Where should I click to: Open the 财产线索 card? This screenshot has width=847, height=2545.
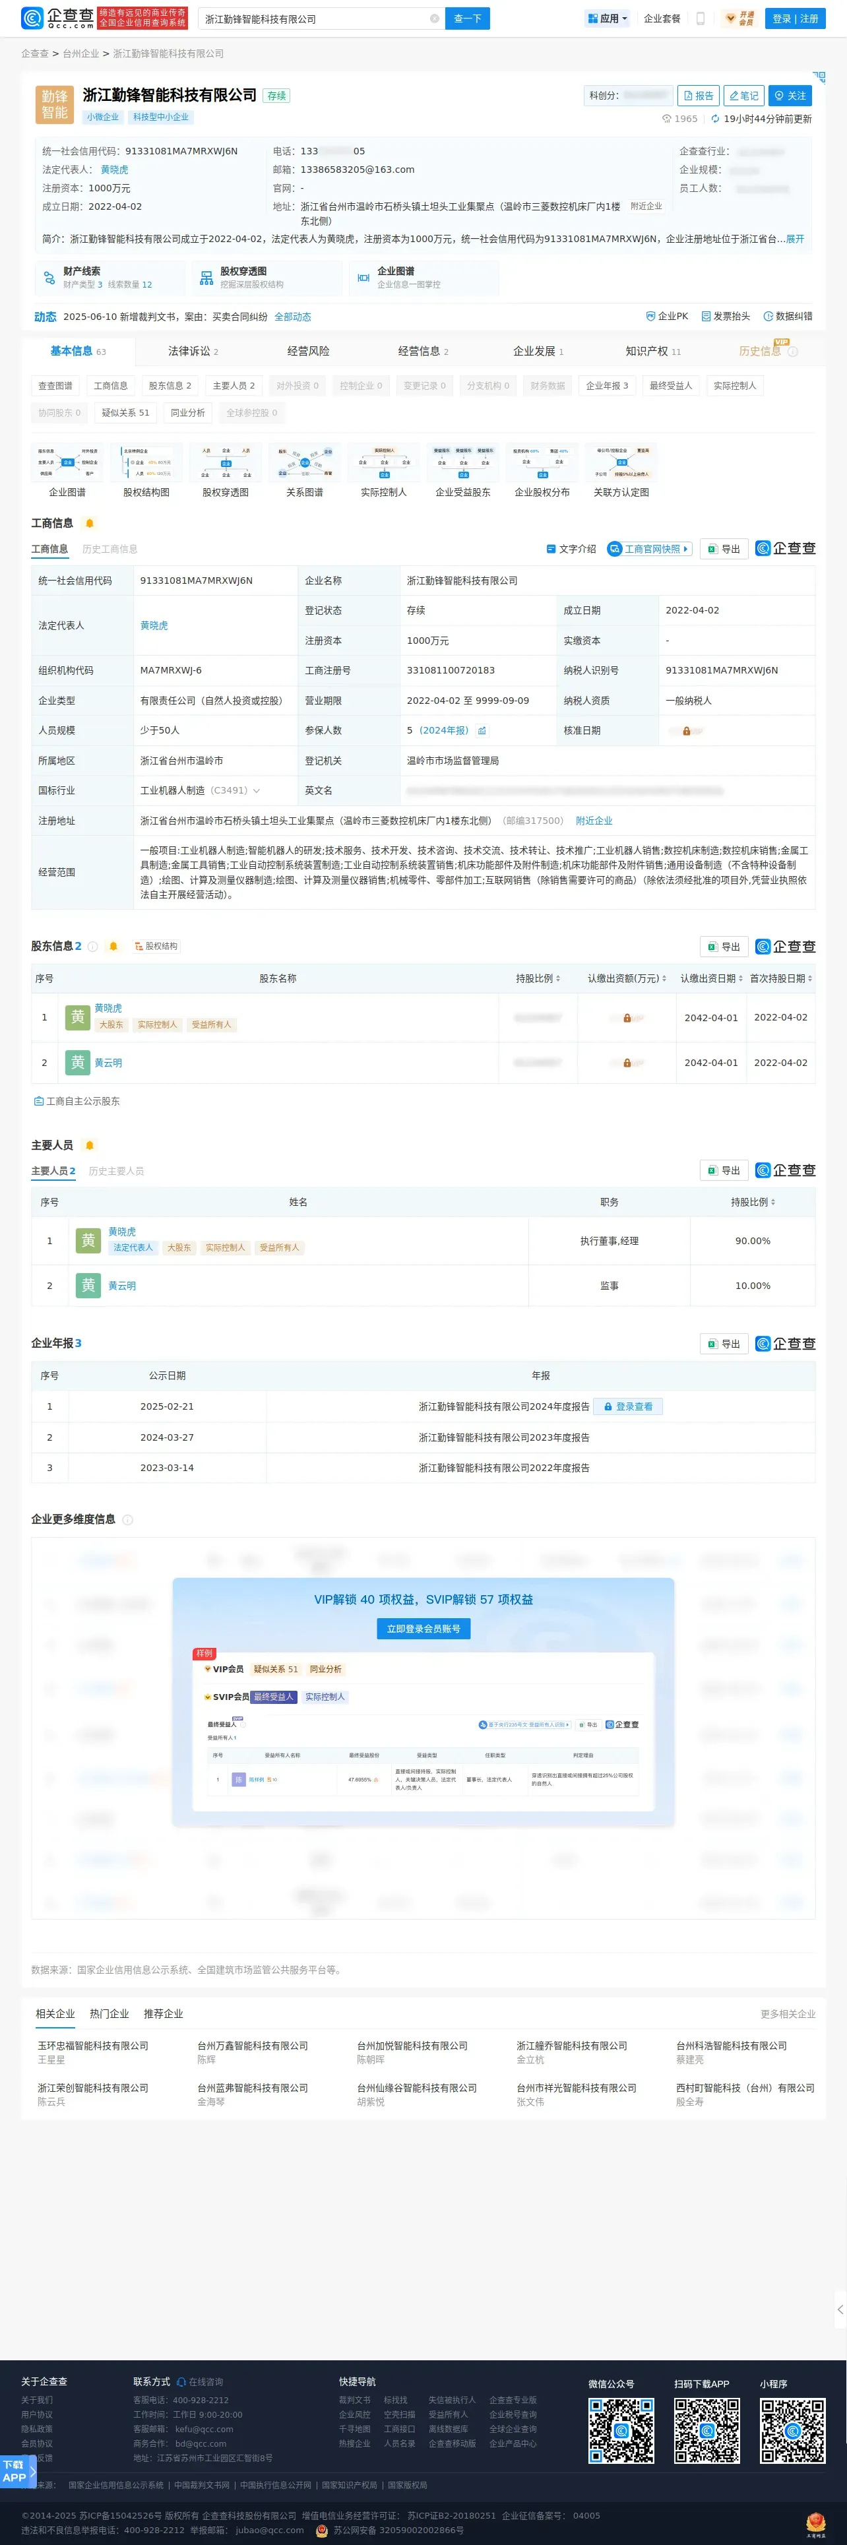[x=109, y=278]
